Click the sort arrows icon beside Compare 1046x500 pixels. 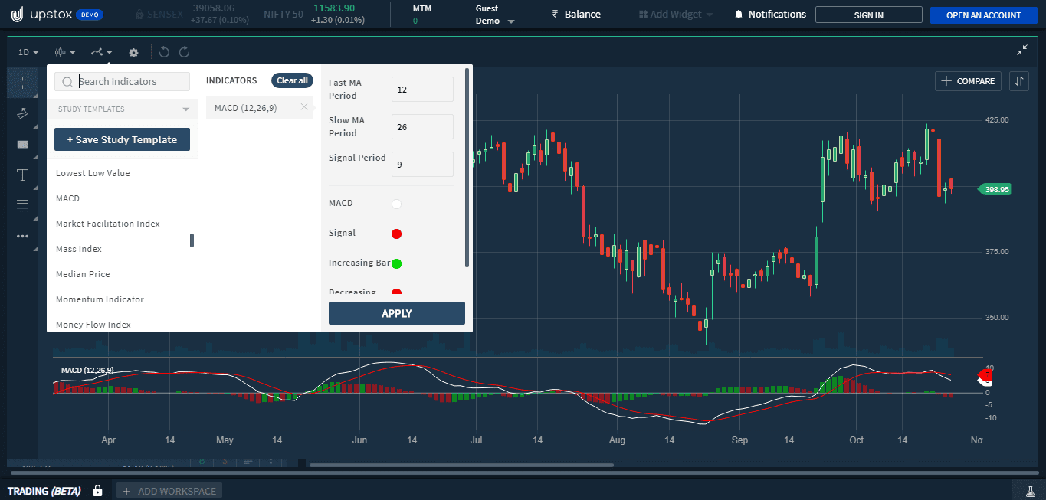tap(1018, 81)
